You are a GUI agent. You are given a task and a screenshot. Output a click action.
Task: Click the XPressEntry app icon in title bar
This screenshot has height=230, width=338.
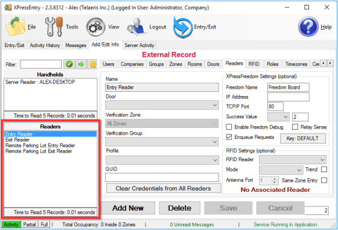coord(8,7)
